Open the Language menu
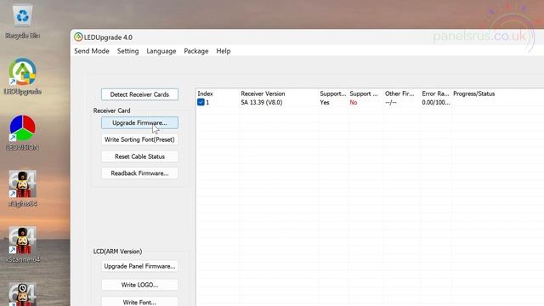Viewport: 544px width, 306px height. tap(161, 51)
